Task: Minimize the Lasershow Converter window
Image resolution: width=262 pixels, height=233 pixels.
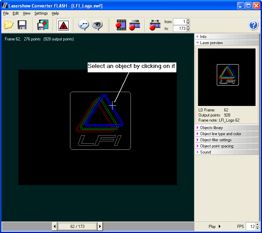Action: [x=241, y=6]
